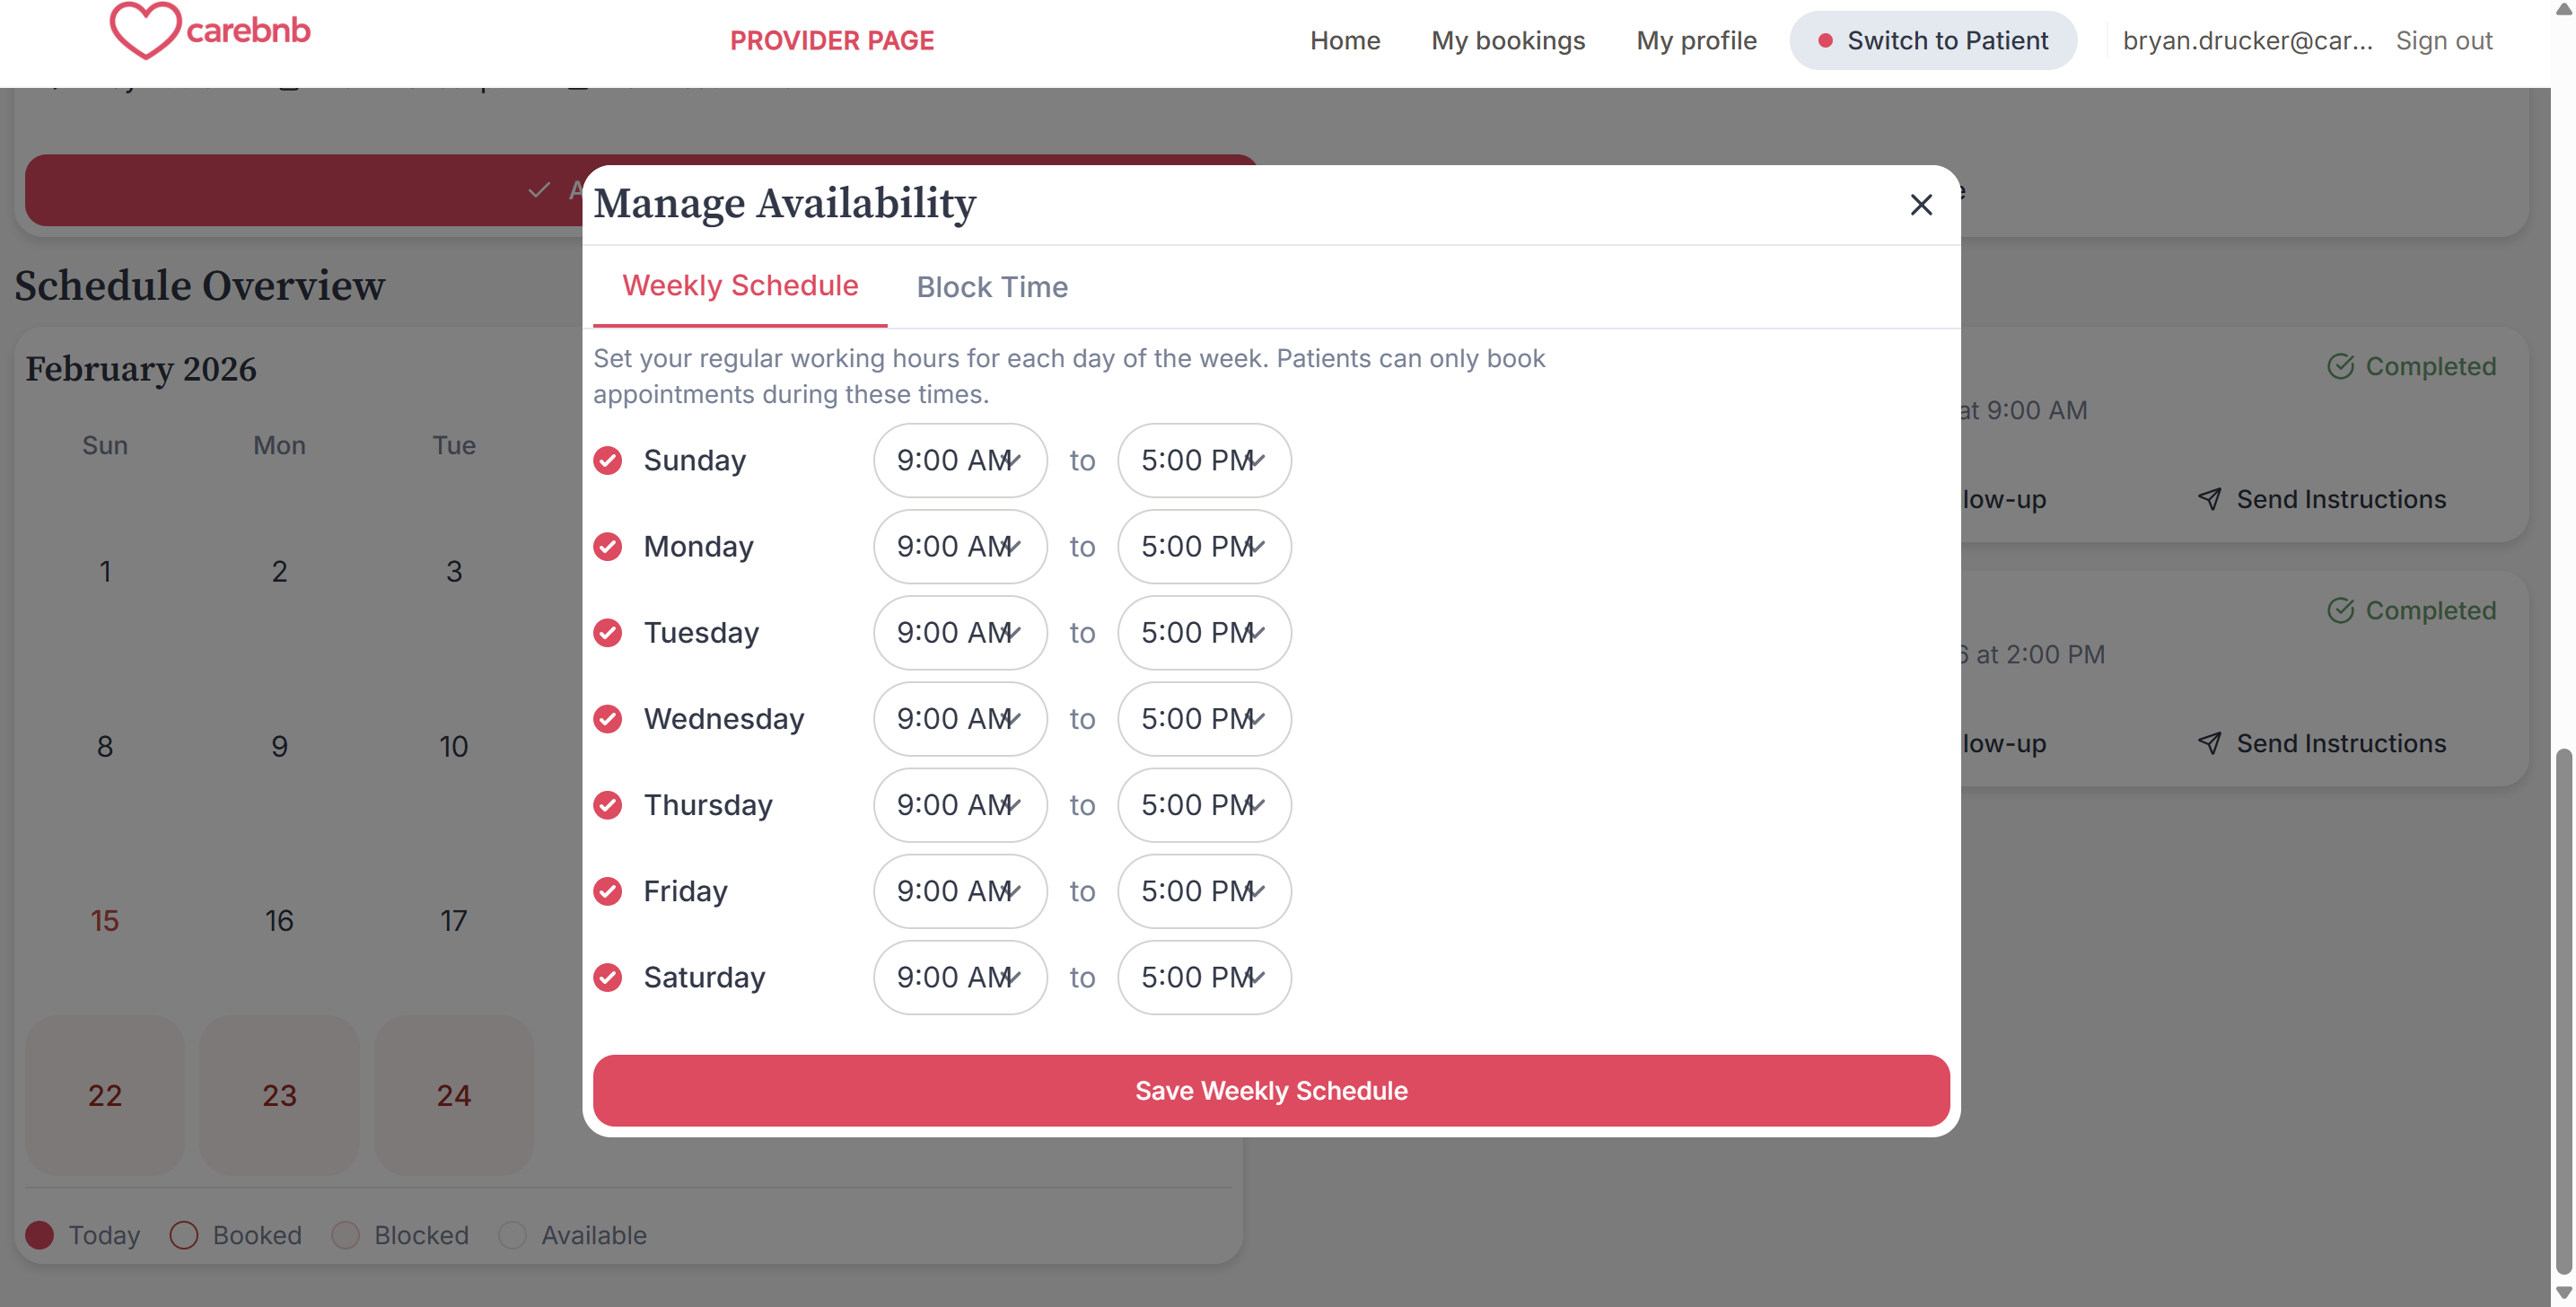Click the Booked legend circle
The image size is (2576, 1307).
click(184, 1234)
